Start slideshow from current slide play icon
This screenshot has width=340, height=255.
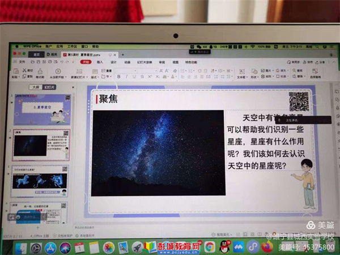click(x=58, y=71)
